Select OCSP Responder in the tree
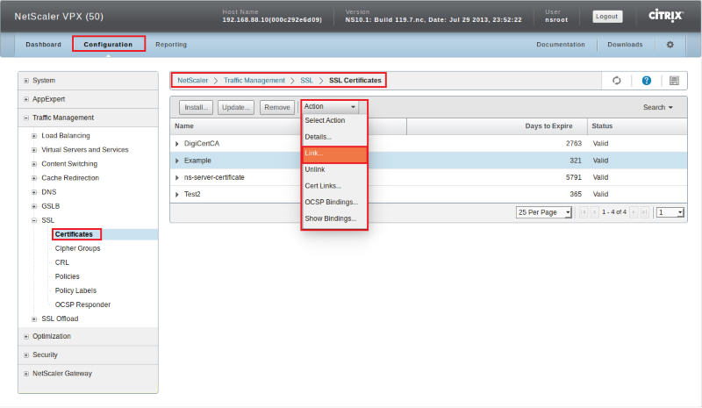Screen dimensions: 702x408 (x=82, y=305)
